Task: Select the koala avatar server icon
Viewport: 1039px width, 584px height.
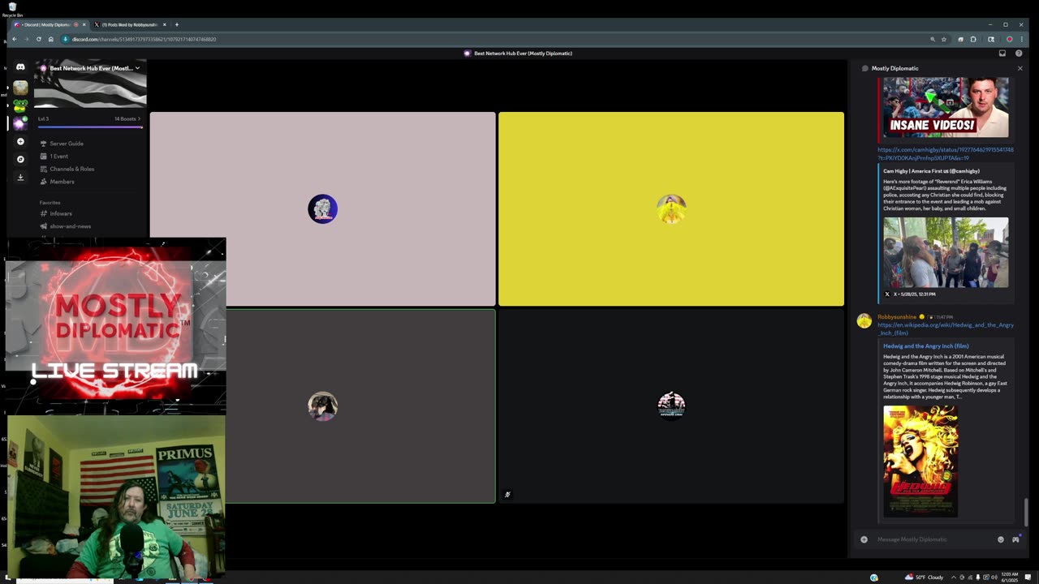Action: pos(20,105)
